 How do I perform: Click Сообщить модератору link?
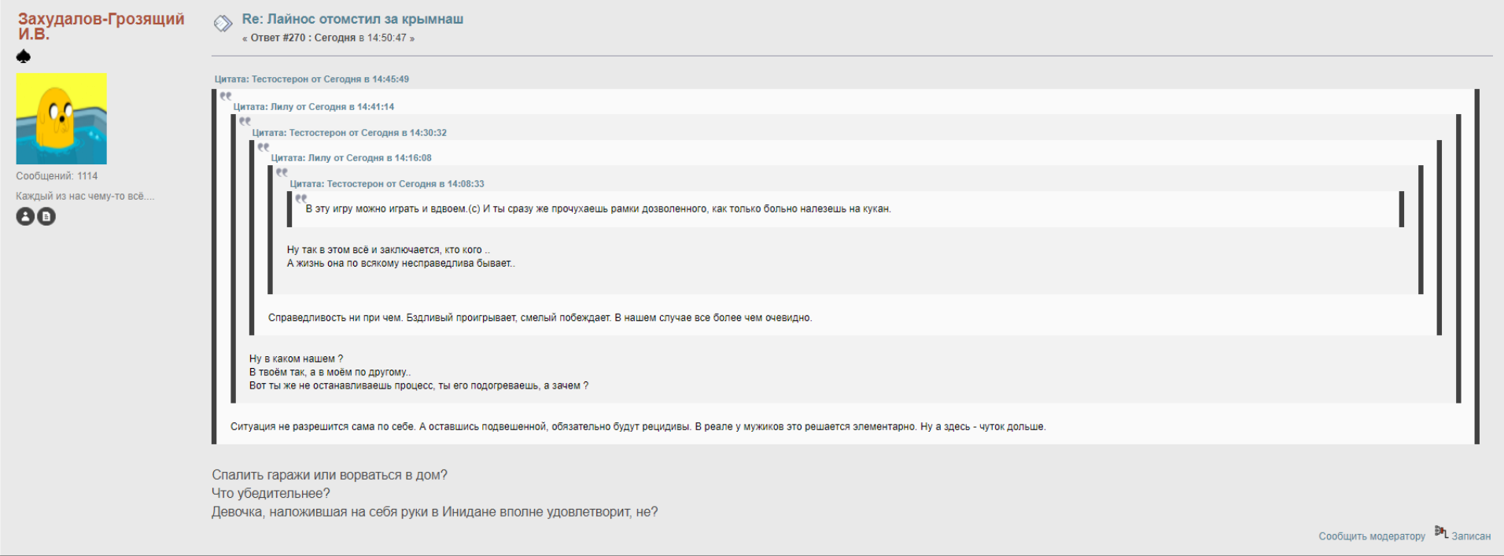(1372, 536)
